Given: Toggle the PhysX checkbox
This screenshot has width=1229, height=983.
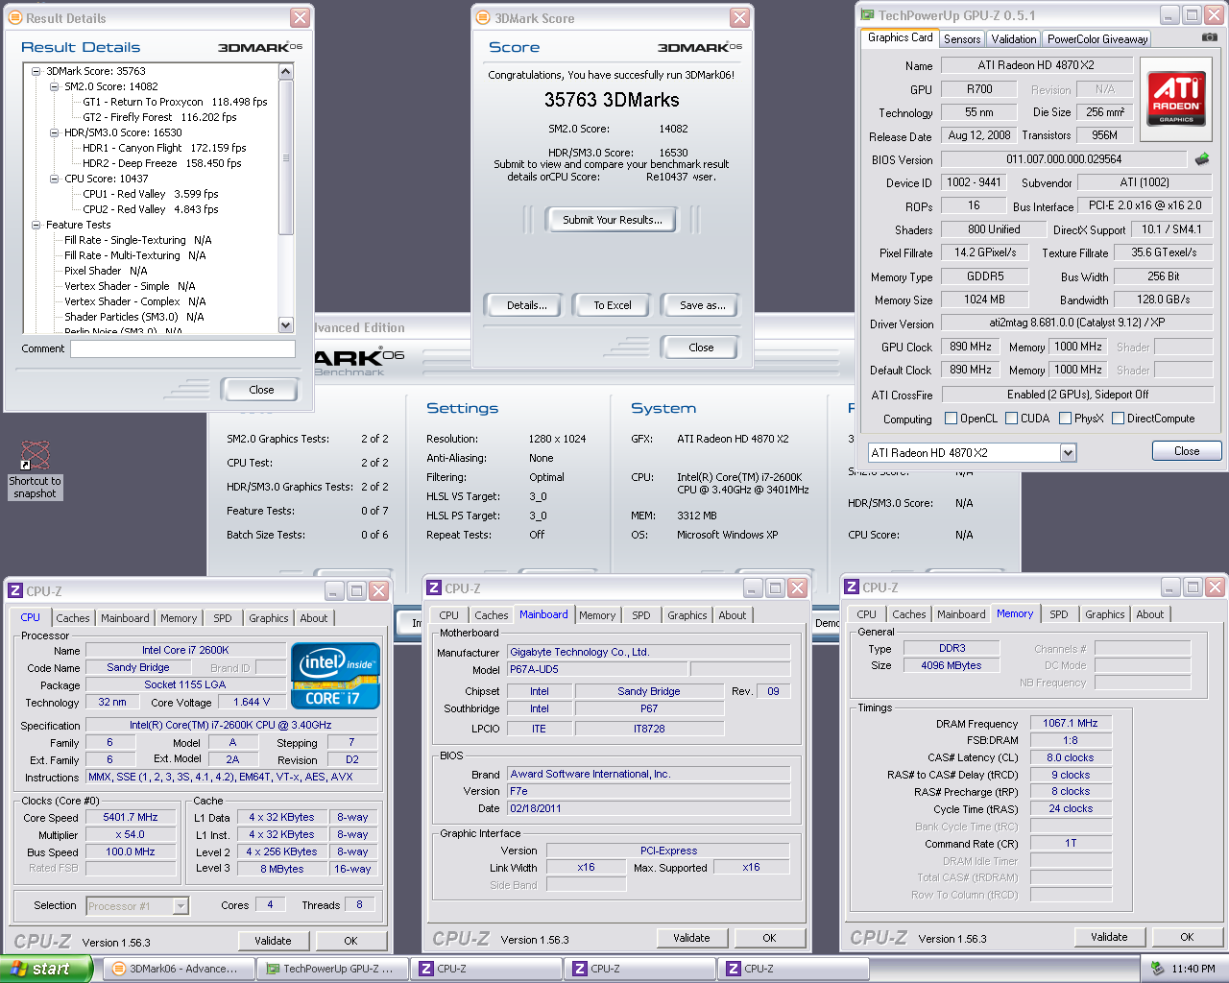Looking at the screenshot, I should (x=1065, y=419).
